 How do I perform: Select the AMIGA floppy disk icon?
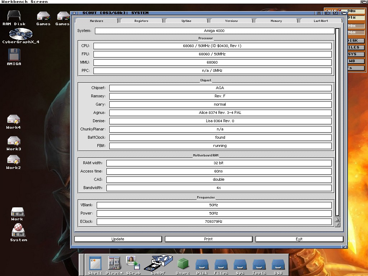click(x=14, y=57)
